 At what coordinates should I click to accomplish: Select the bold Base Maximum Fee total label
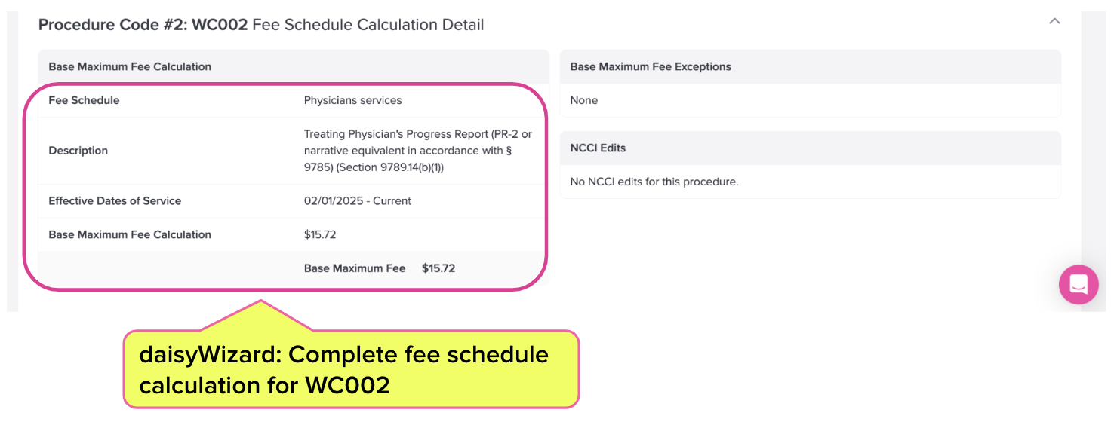click(x=355, y=268)
